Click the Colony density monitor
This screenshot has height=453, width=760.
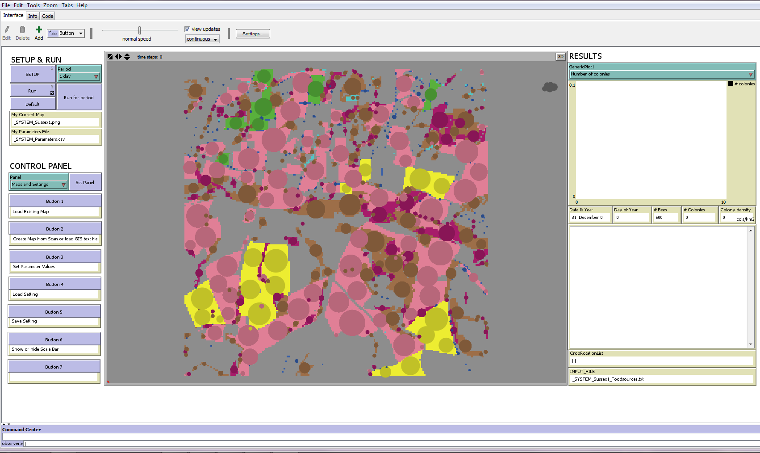pos(737,214)
